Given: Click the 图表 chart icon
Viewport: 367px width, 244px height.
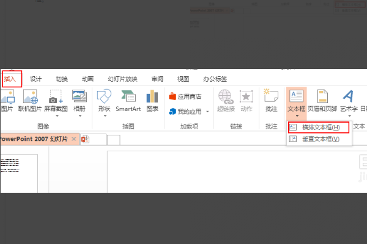Looking at the screenshot, I should 152,96.
